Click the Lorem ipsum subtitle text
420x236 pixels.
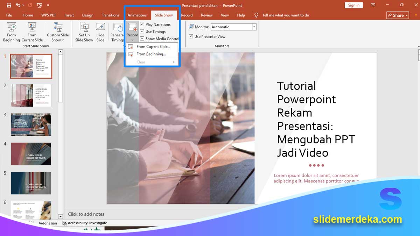(316, 178)
